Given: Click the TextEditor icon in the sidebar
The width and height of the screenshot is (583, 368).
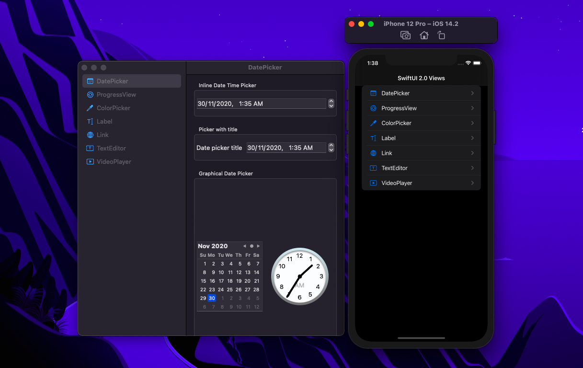Looking at the screenshot, I should pos(90,148).
